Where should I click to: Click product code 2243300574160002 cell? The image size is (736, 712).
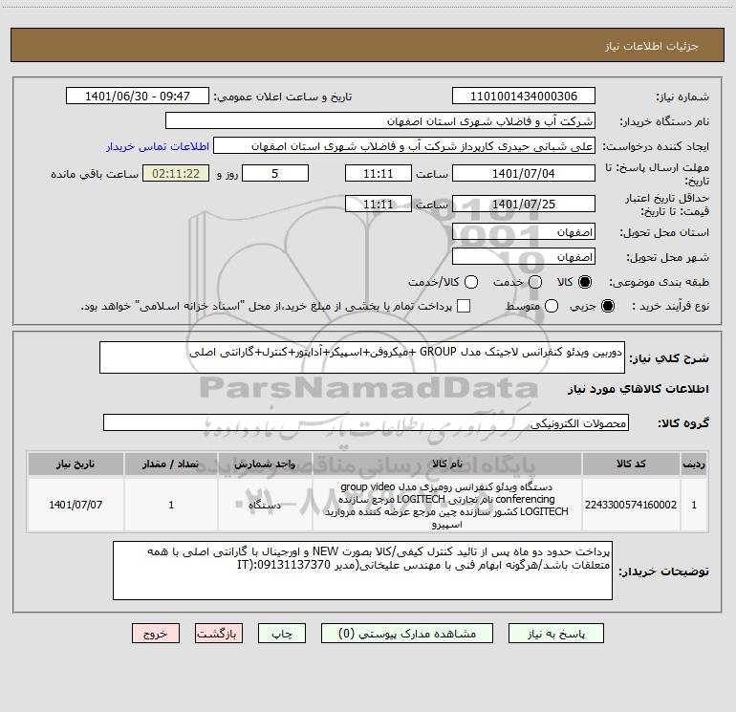pyautogui.click(x=631, y=505)
